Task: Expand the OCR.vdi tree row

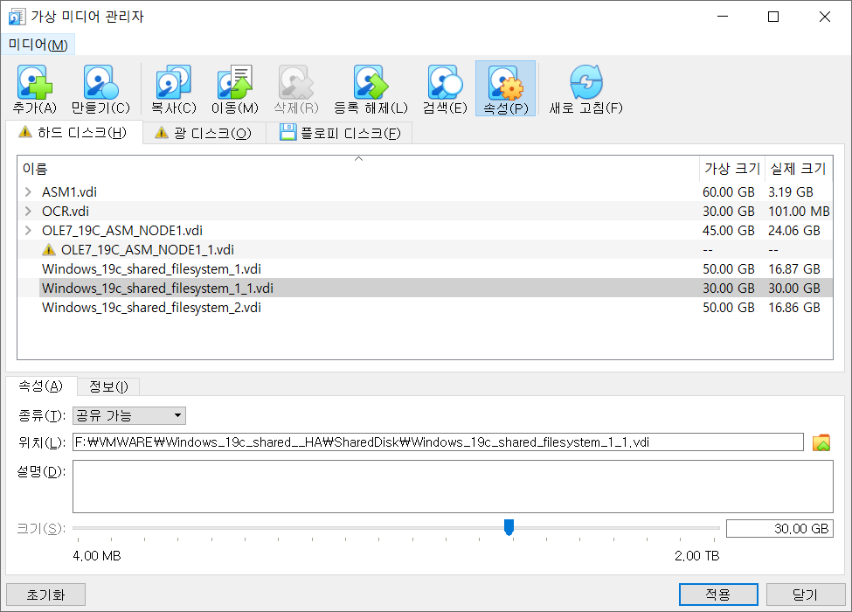Action: (x=28, y=211)
